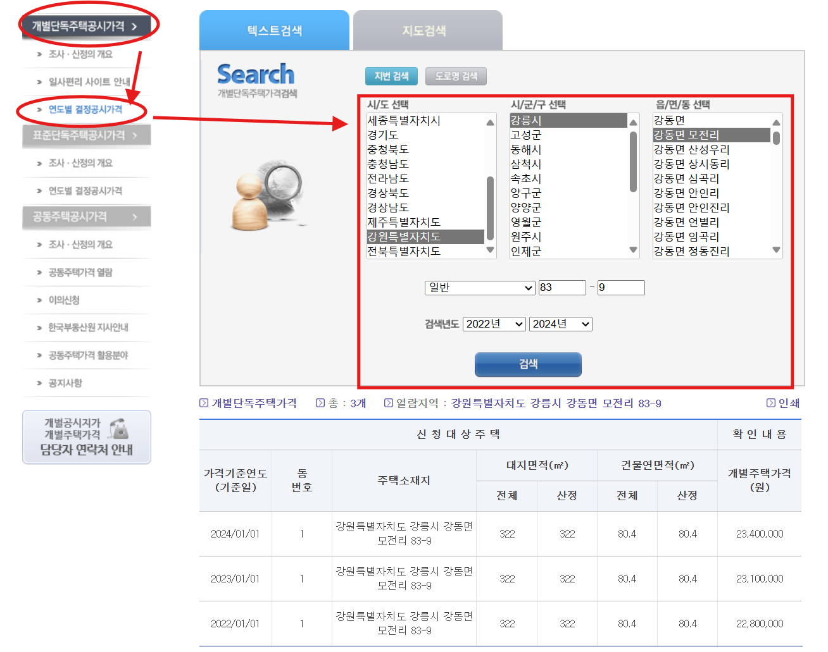The image size is (828, 652).
Task: Click the 인쇄 print icon link
Action: tap(783, 403)
